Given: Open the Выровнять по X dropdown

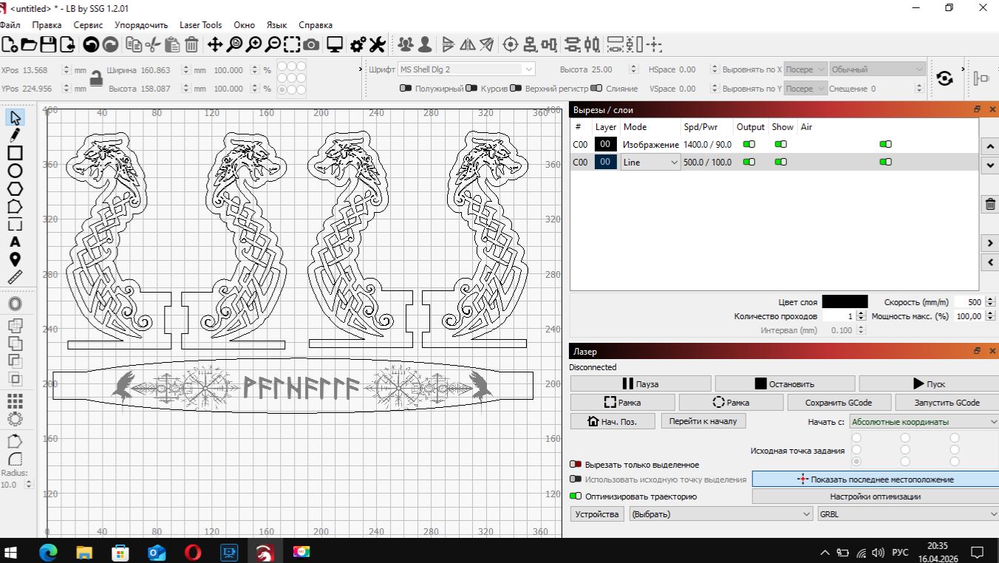Looking at the screenshot, I should click(806, 69).
